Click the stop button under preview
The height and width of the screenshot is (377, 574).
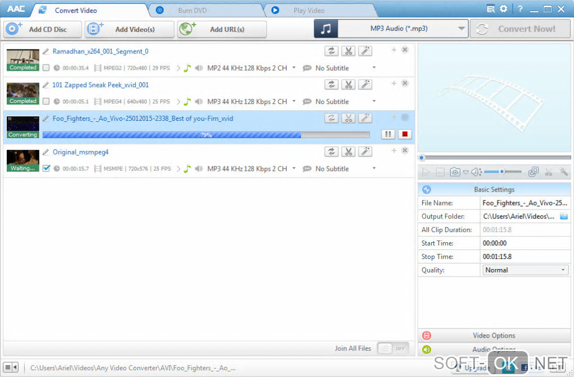pyautogui.click(x=441, y=172)
